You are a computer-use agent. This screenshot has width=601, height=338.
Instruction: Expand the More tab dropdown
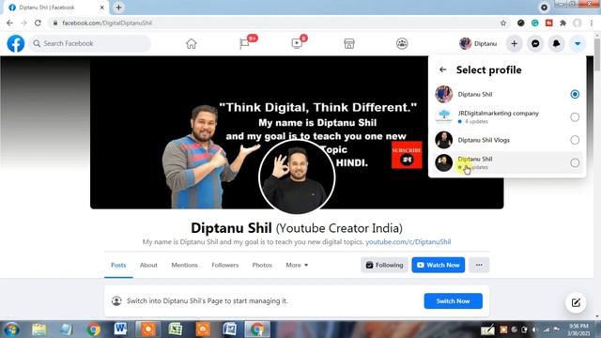click(297, 265)
